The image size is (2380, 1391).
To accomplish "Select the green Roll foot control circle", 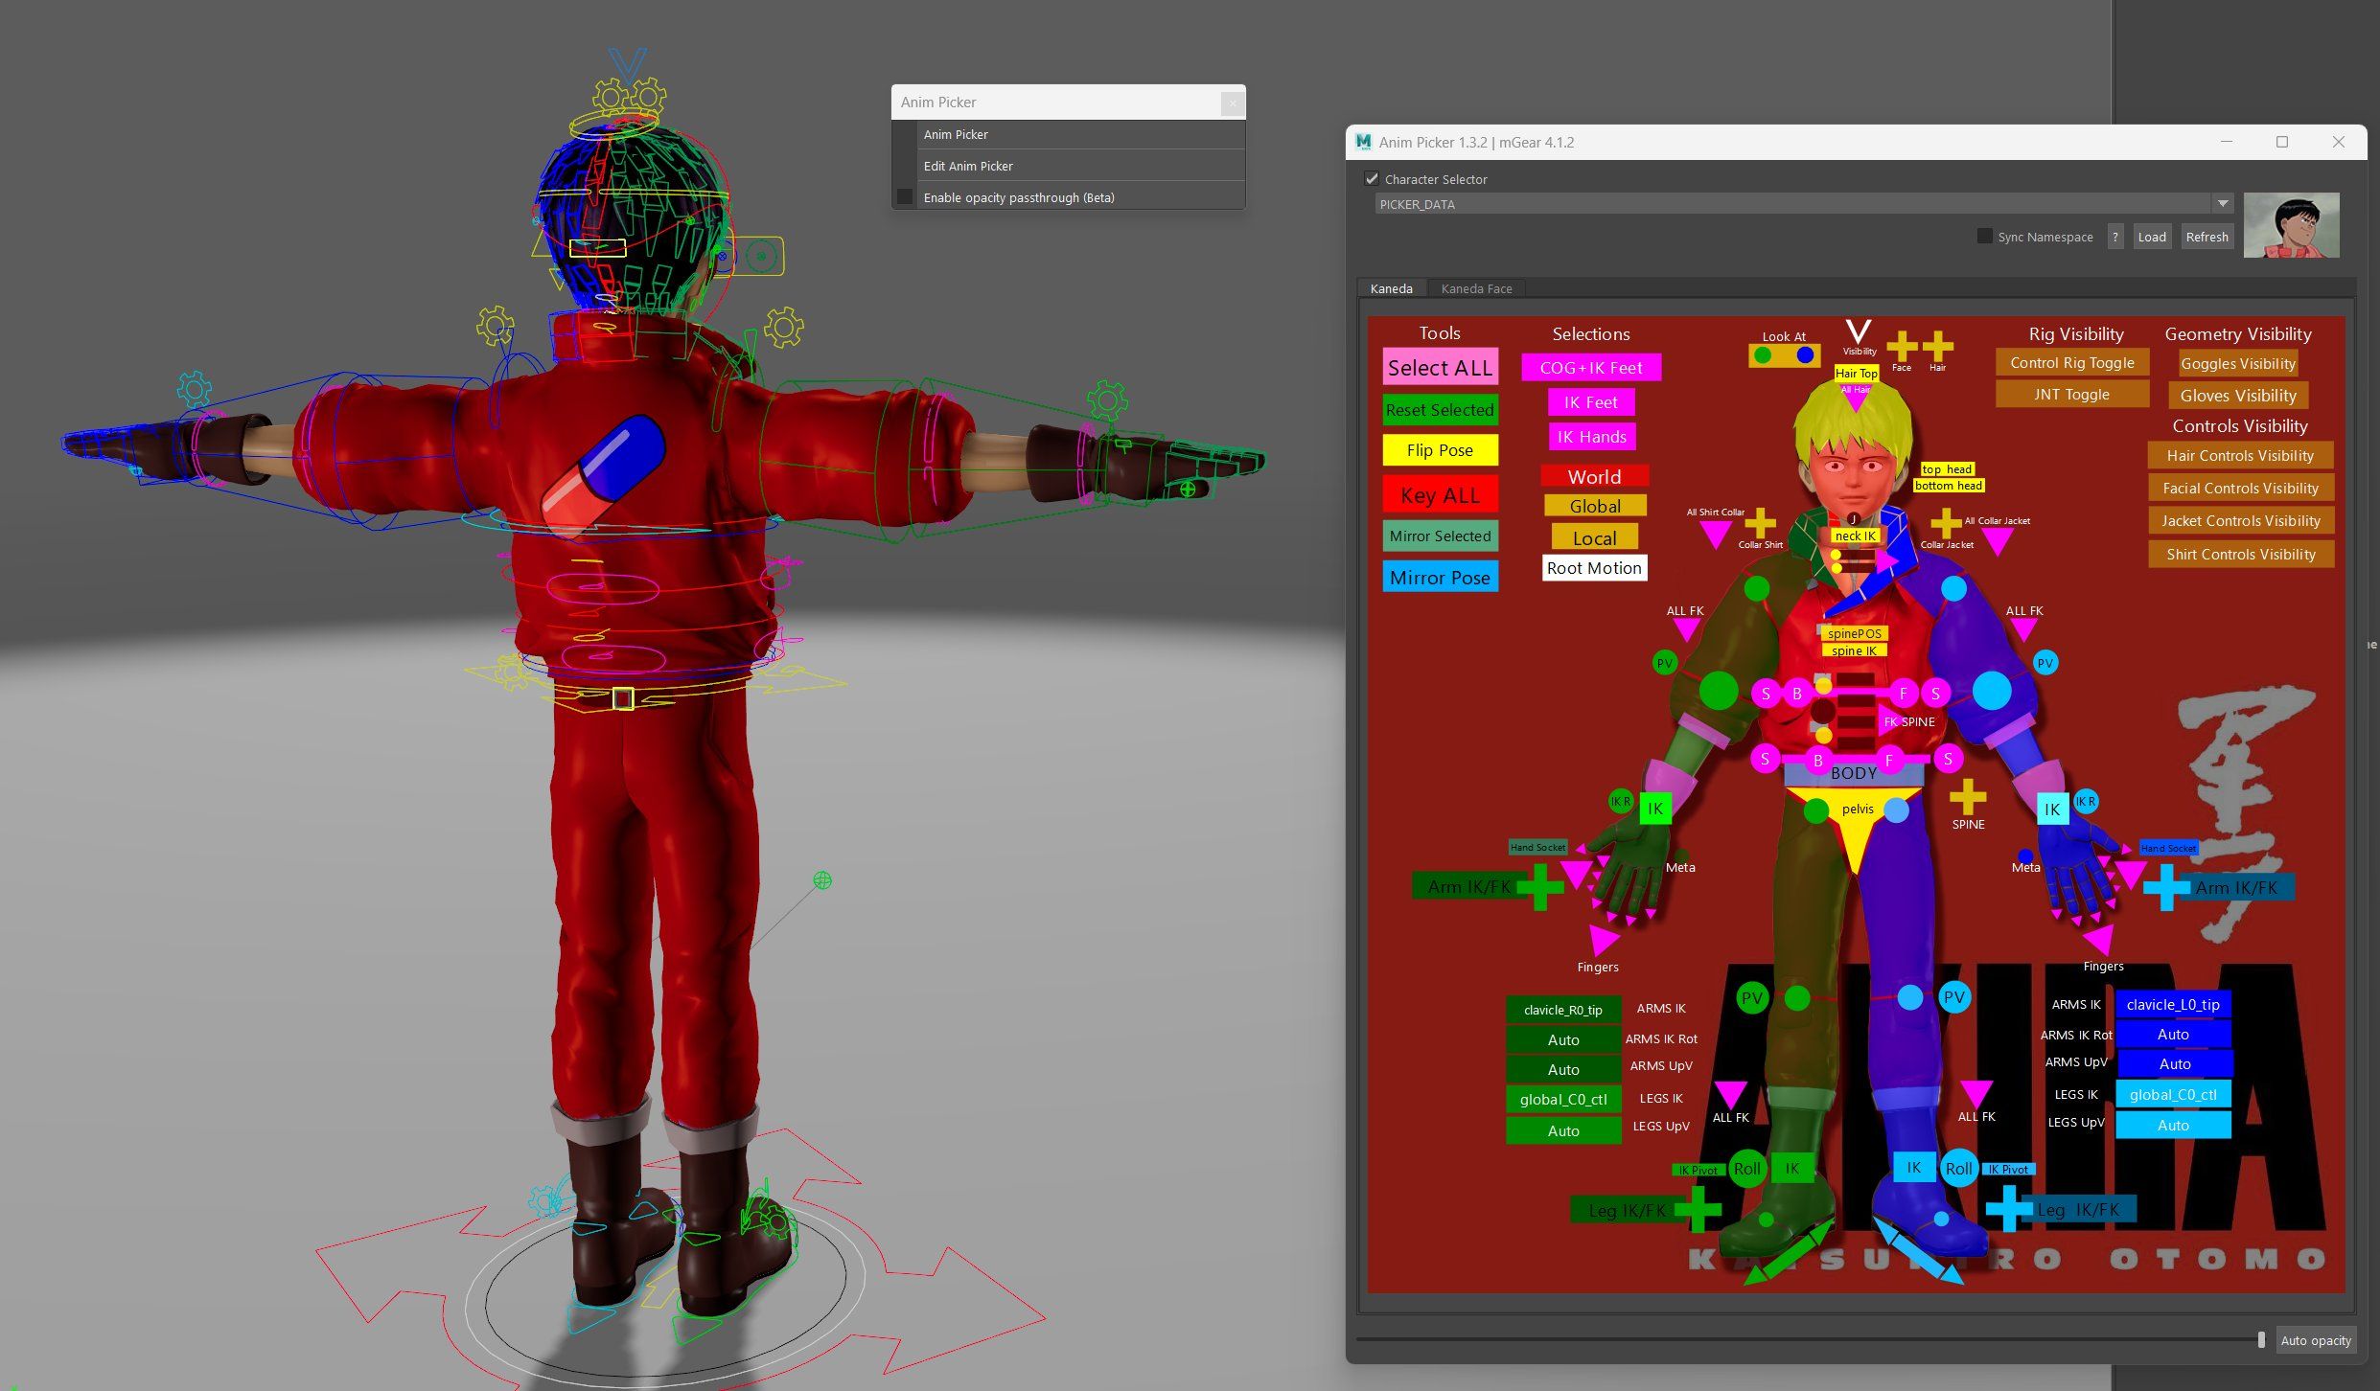I will pos(1746,1168).
